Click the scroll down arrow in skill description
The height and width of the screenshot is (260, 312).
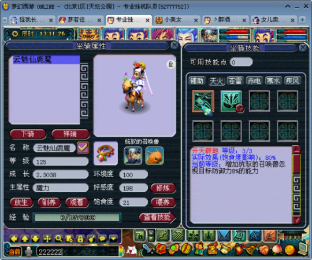click(296, 219)
